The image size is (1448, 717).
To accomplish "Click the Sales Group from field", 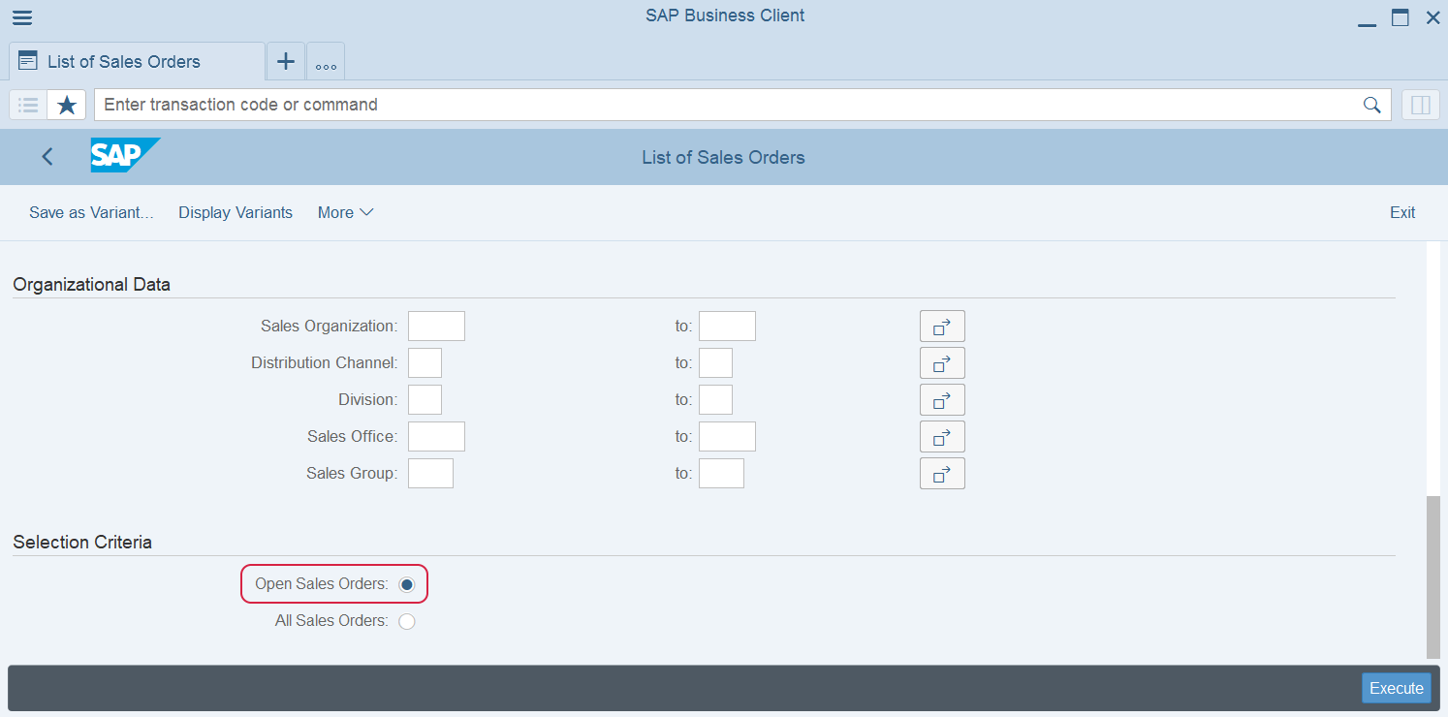I will coord(430,474).
